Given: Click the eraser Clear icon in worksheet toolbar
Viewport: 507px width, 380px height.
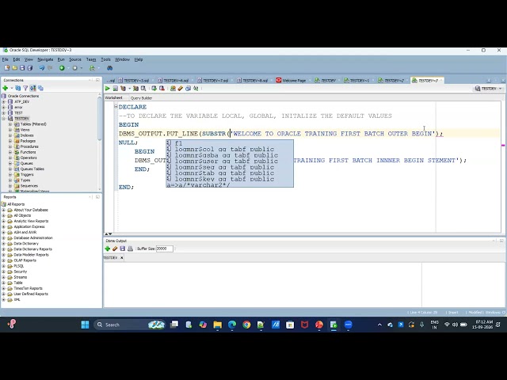Looking at the screenshot, I should coord(181,88).
